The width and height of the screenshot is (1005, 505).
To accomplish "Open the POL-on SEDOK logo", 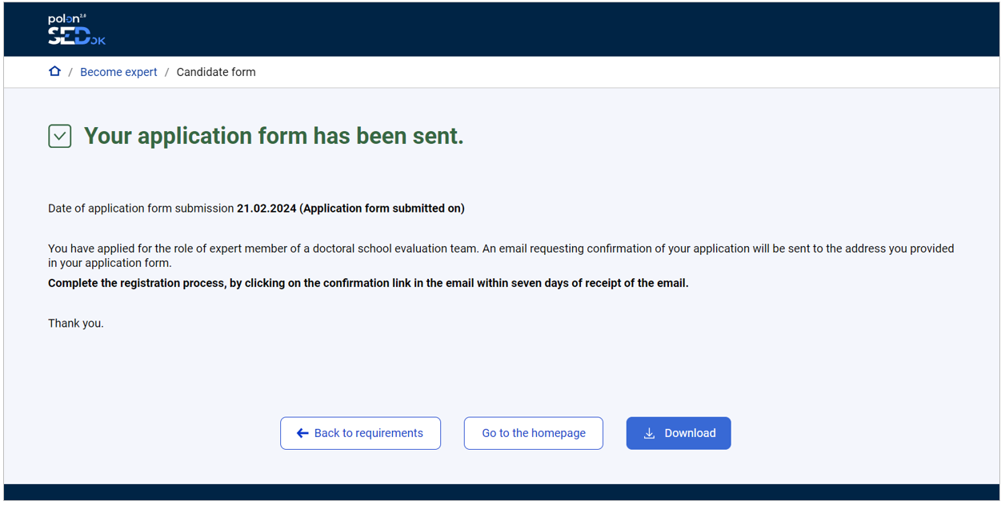I will coord(75,29).
